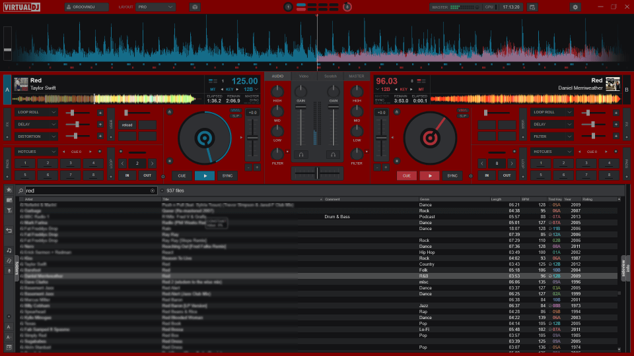Screen dimensions: 634x356
Task: Switch to the Video mixer tab
Action: pyautogui.click(x=304, y=76)
